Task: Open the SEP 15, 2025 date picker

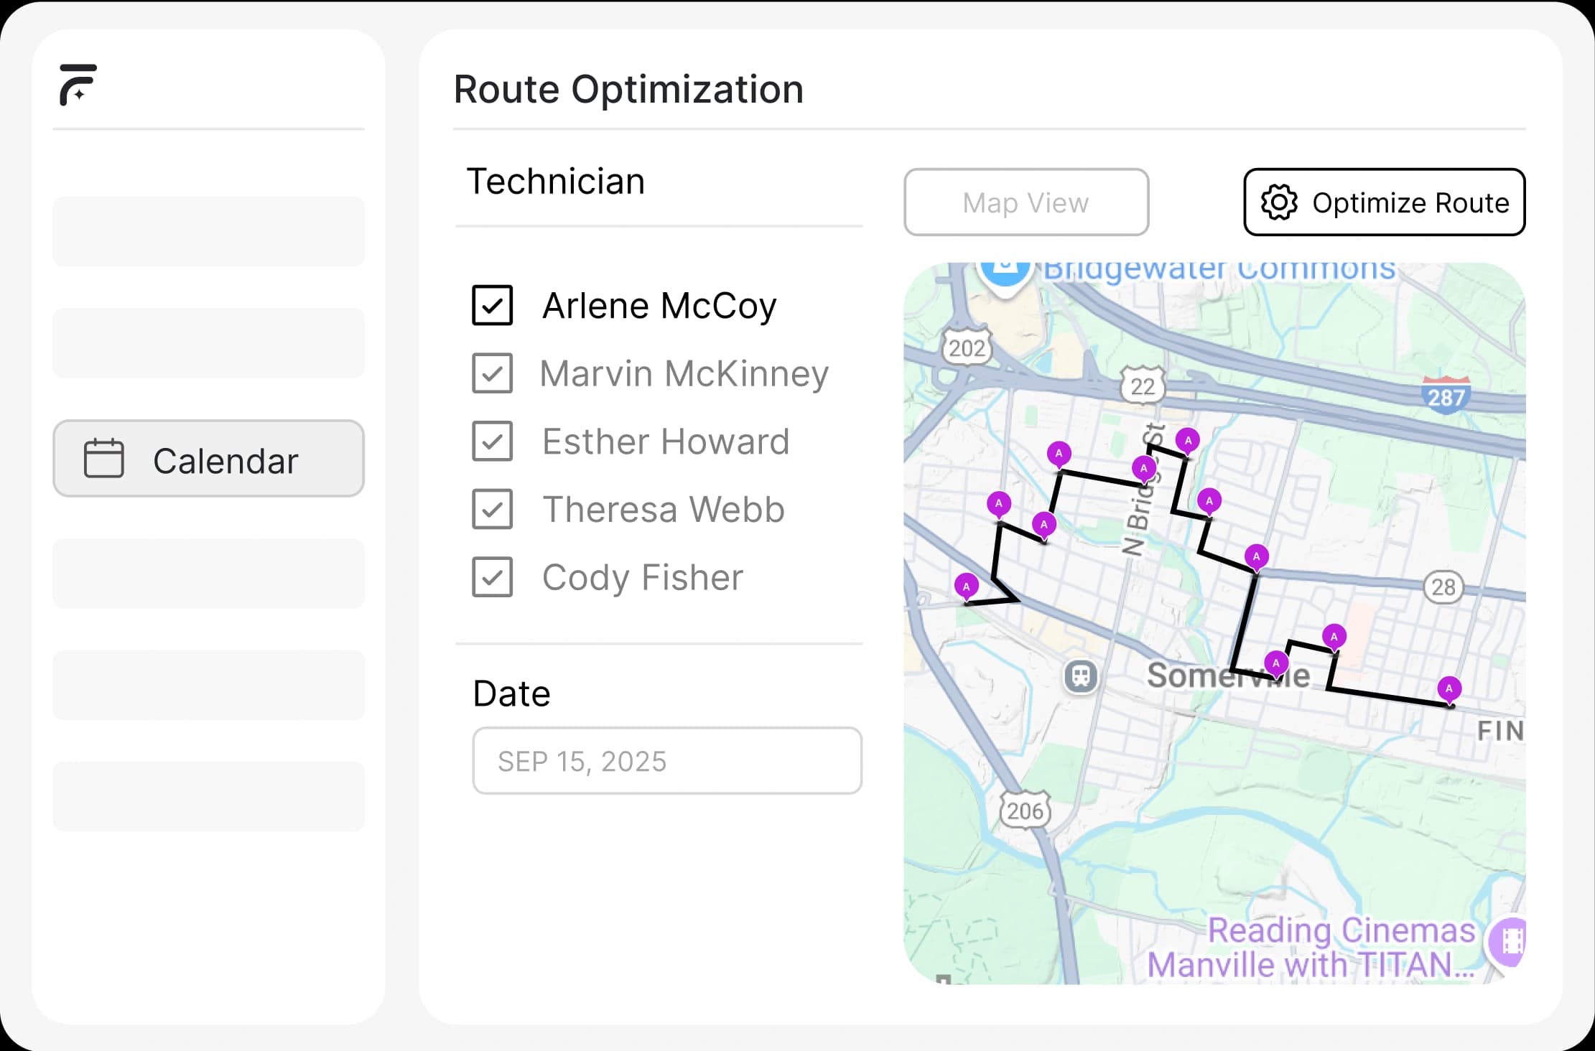Action: click(667, 761)
